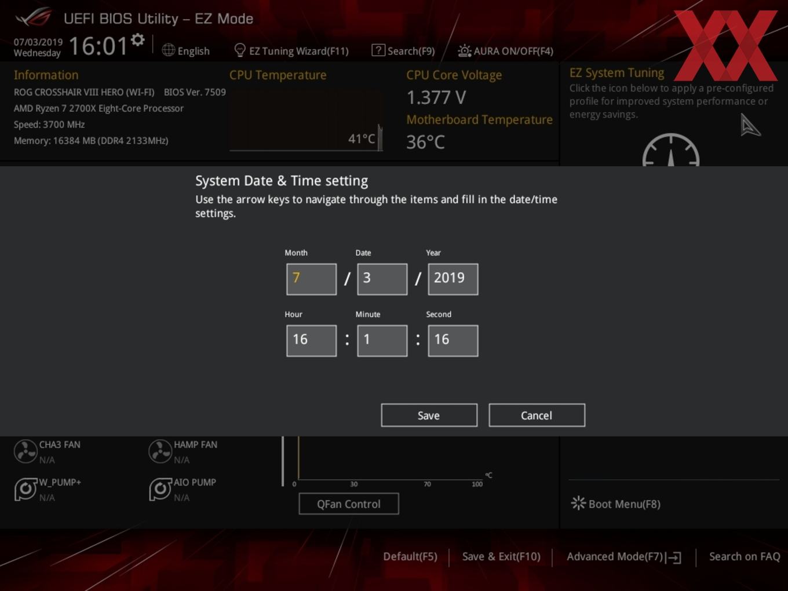Viewport: 788px width, 591px height.
Task: Save the date and time settings
Action: [x=429, y=415]
